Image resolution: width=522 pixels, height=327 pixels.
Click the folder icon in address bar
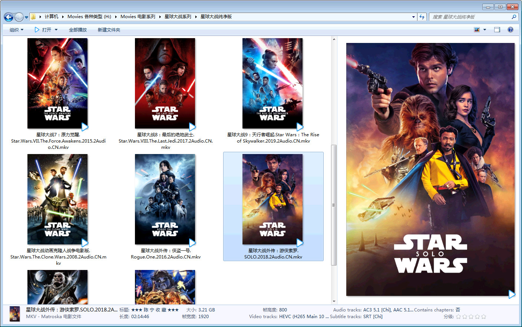pyautogui.click(x=33, y=17)
